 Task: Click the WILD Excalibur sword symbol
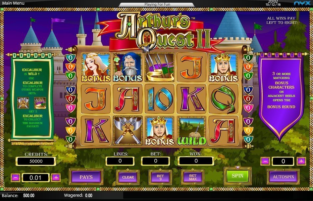[192, 131]
